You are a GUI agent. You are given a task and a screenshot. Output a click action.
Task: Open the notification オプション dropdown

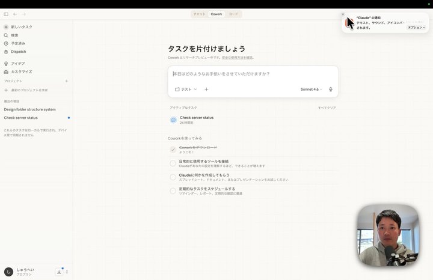click(x=416, y=28)
